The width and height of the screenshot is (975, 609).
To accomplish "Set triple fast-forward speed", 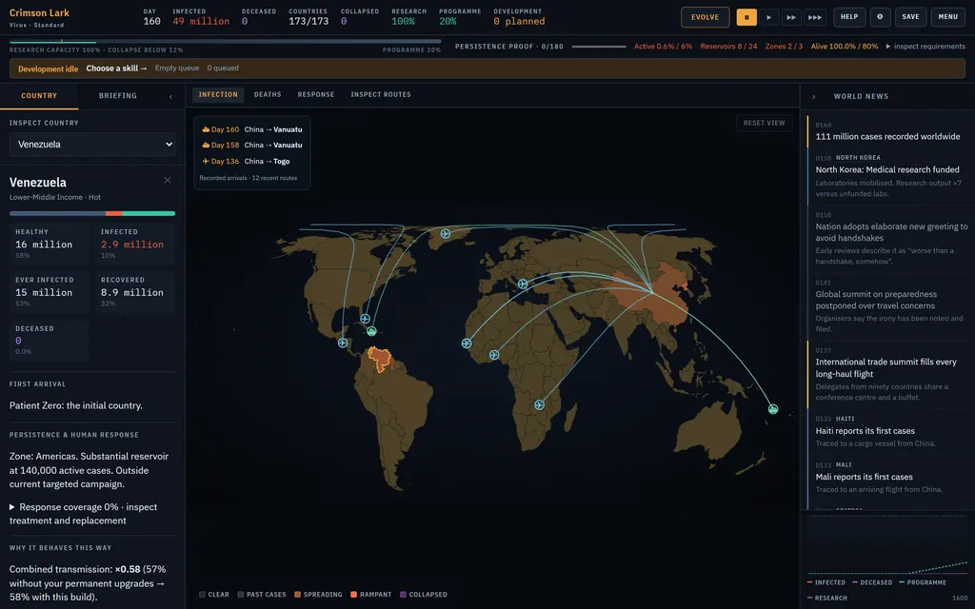I will pos(815,17).
